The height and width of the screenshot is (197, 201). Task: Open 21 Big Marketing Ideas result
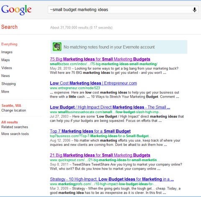(x=100, y=155)
